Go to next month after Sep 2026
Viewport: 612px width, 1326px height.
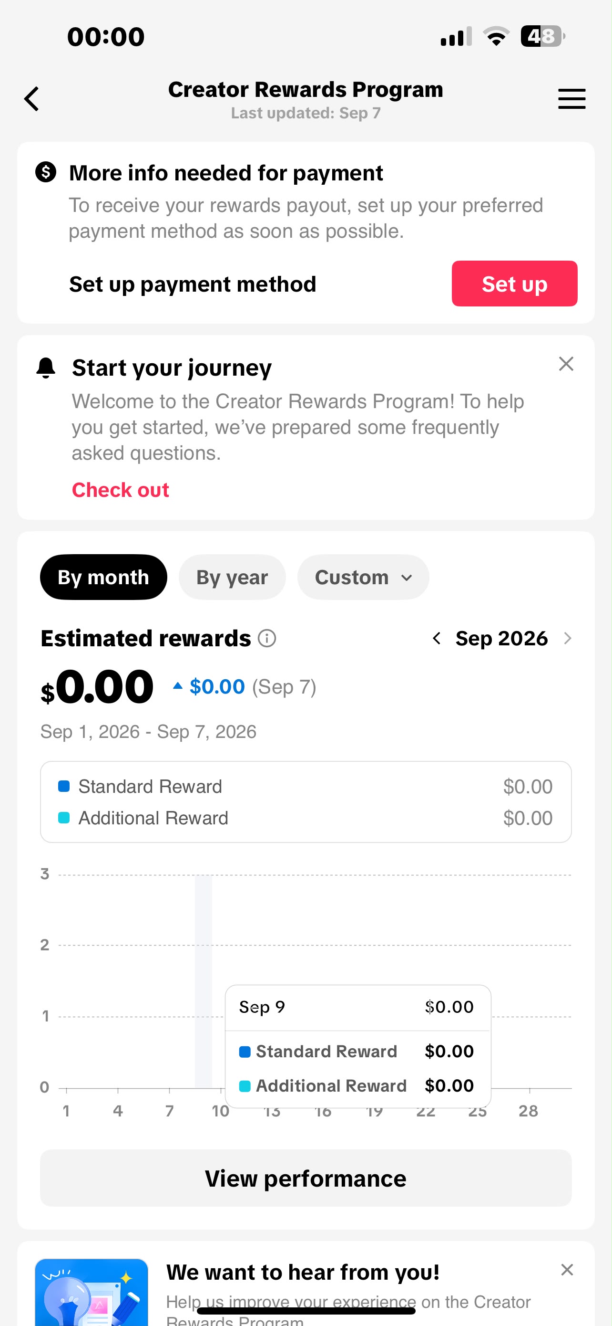click(567, 638)
